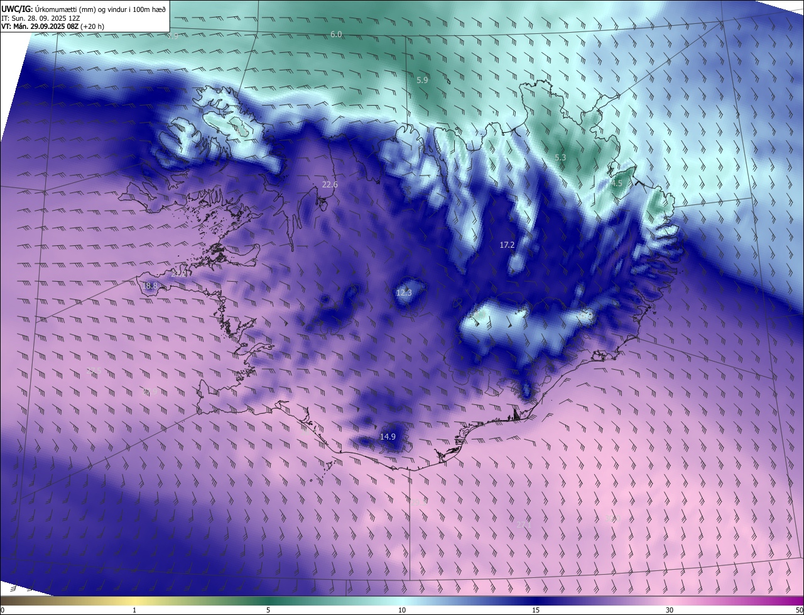Click the 5.9 value label on the map
This screenshot has width=804, height=615.
[x=422, y=80]
